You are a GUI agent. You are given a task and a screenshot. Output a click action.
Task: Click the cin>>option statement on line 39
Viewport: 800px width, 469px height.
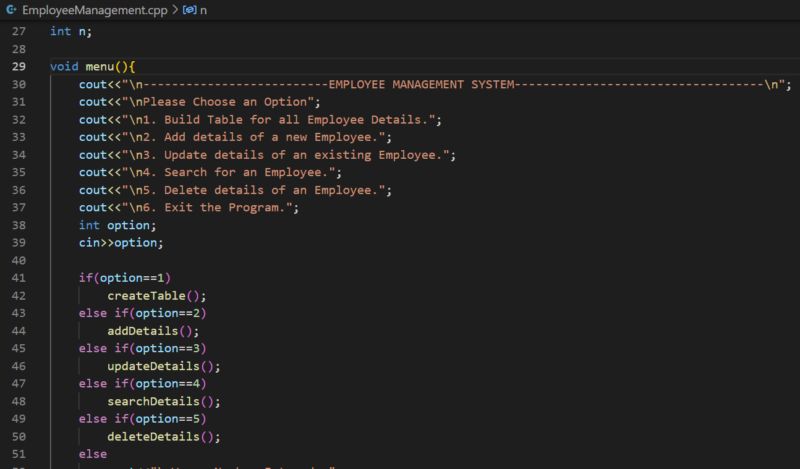121,242
